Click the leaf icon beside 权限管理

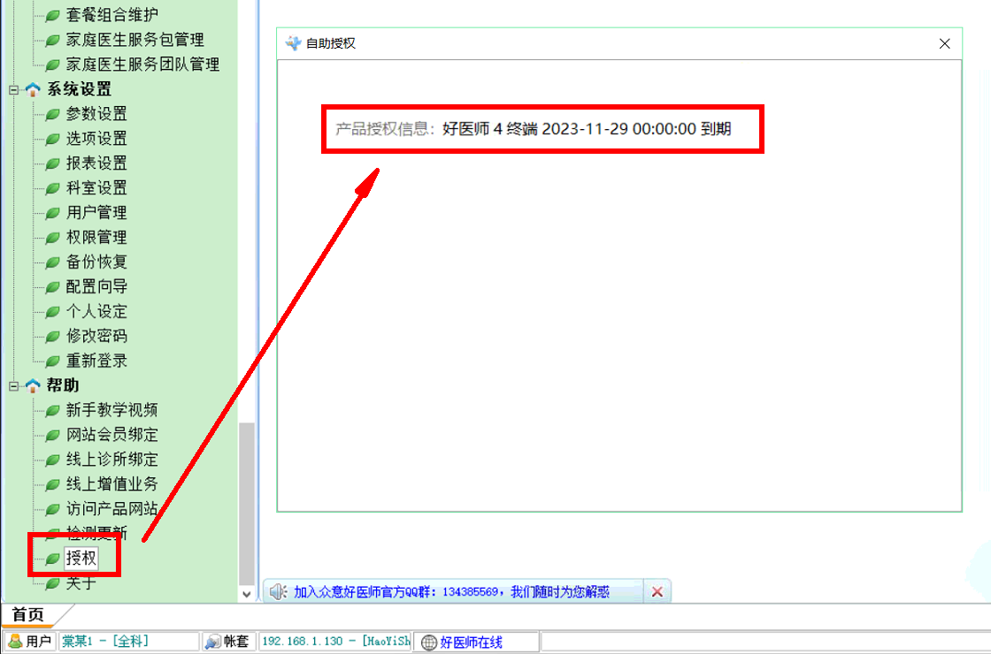(x=52, y=238)
